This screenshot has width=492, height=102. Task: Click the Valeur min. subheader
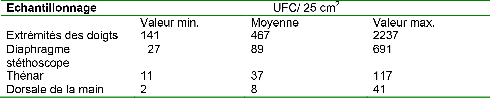point(170,23)
